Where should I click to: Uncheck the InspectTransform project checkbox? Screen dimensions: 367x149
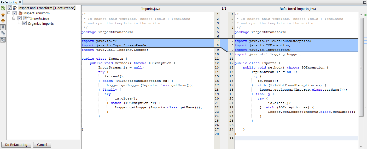click(15, 13)
